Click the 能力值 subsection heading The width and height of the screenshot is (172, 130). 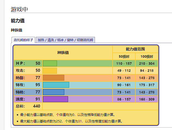coord(18,21)
